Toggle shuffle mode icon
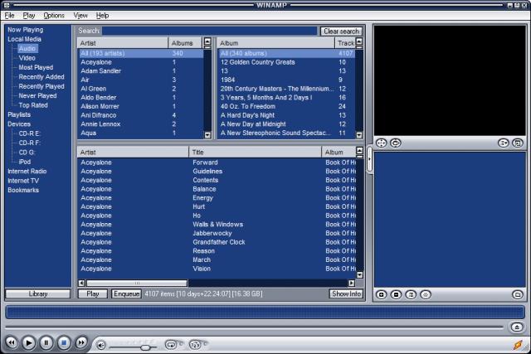The height and width of the screenshot is (354, 531). 195,345
